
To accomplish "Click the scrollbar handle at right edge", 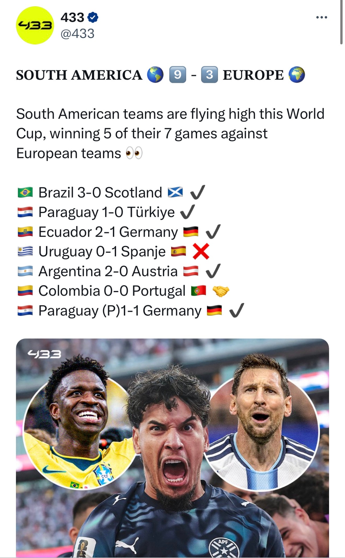I will pos(341,22).
